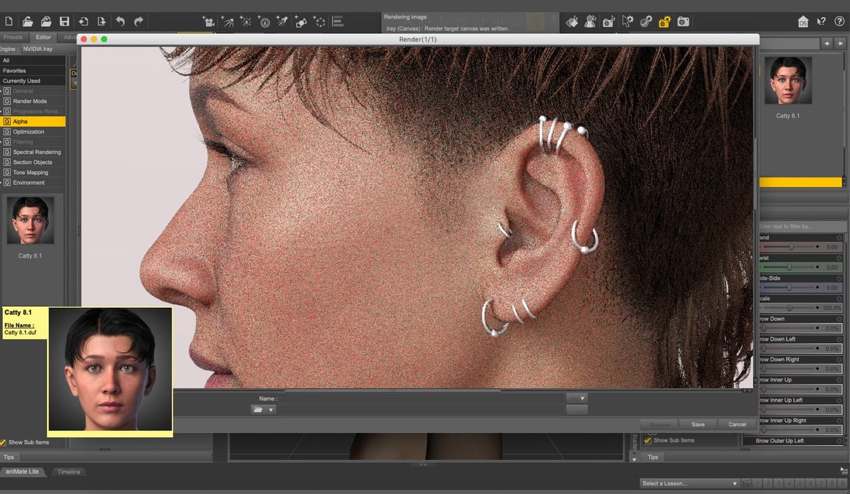Open the tool settings cursor-gear icon
This screenshot has height=494, width=850.
[x=628, y=22]
